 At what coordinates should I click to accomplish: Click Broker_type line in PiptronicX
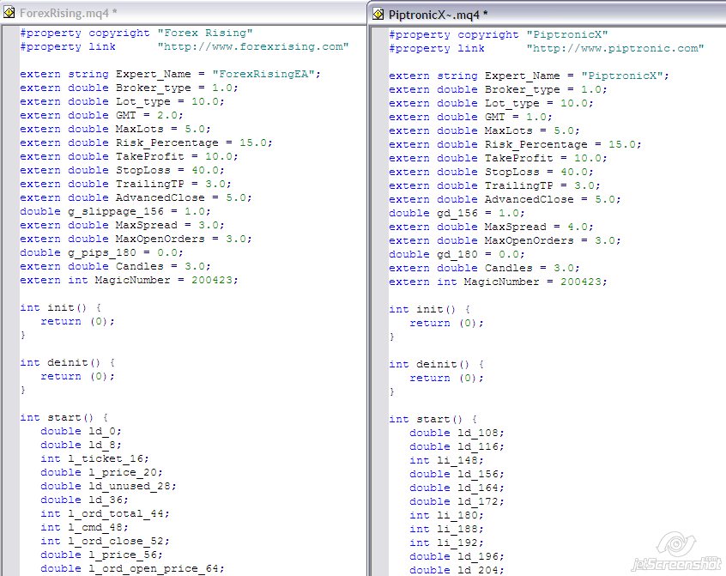point(499,90)
